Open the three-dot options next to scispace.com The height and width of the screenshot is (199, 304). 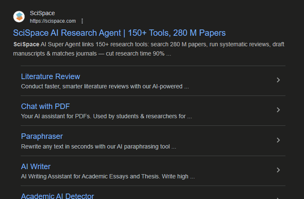[x=82, y=21]
